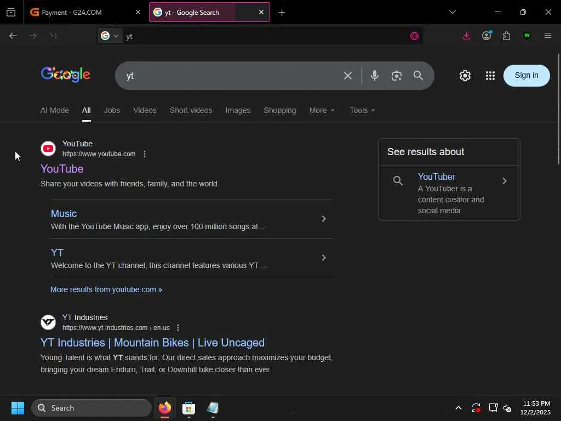Open More results from youtube.com link
This screenshot has width=561, height=421.
click(x=106, y=289)
